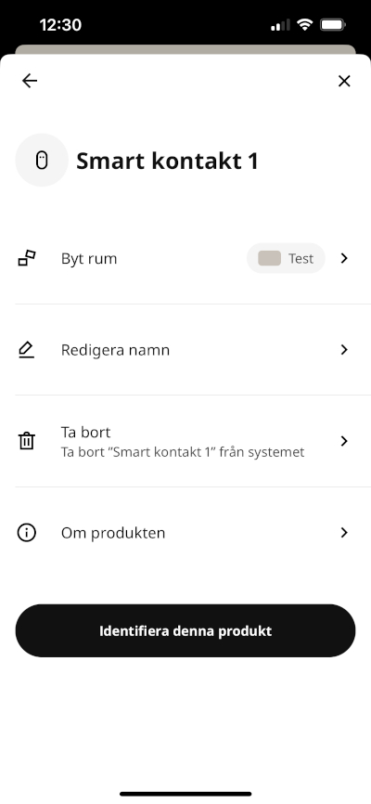Viewport: 371px width, 804px height.
Task: Tap the Byt rum room-swap icon
Action: [27, 258]
